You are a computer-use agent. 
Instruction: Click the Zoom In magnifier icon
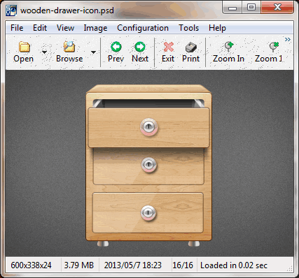click(x=229, y=47)
